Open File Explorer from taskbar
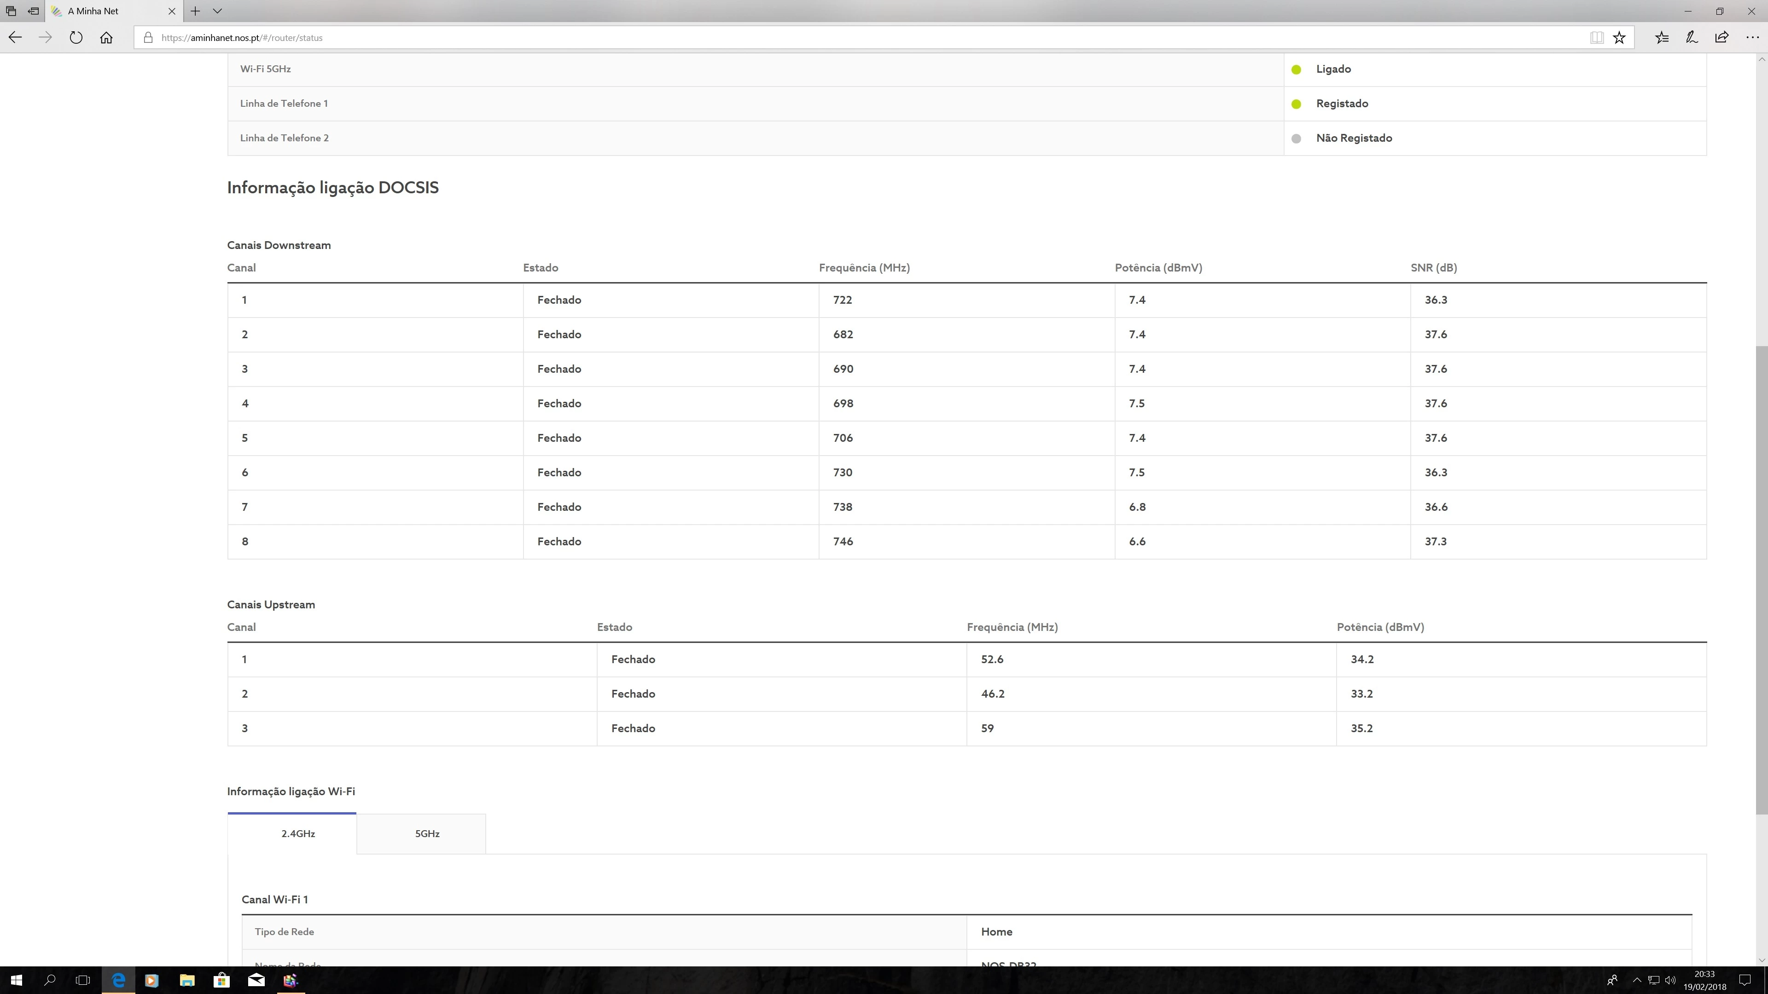1768x994 pixels. (x=186, y=980)
